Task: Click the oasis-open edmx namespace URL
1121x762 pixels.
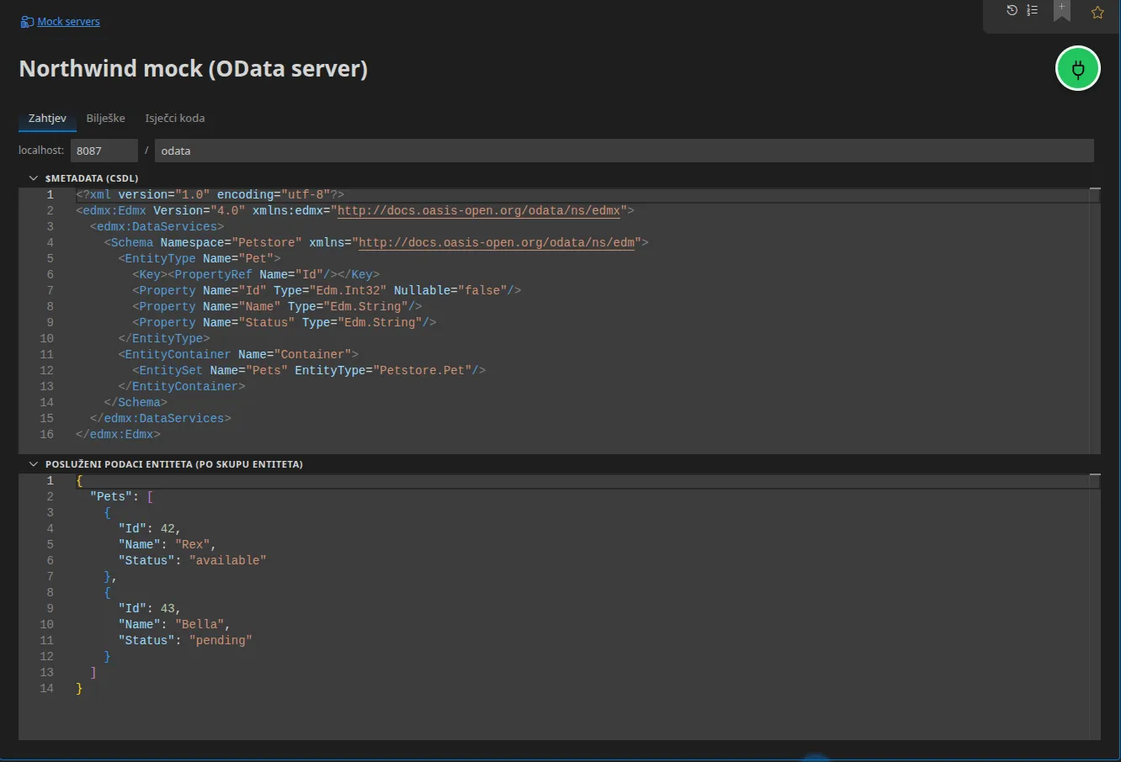Action: 479,210
